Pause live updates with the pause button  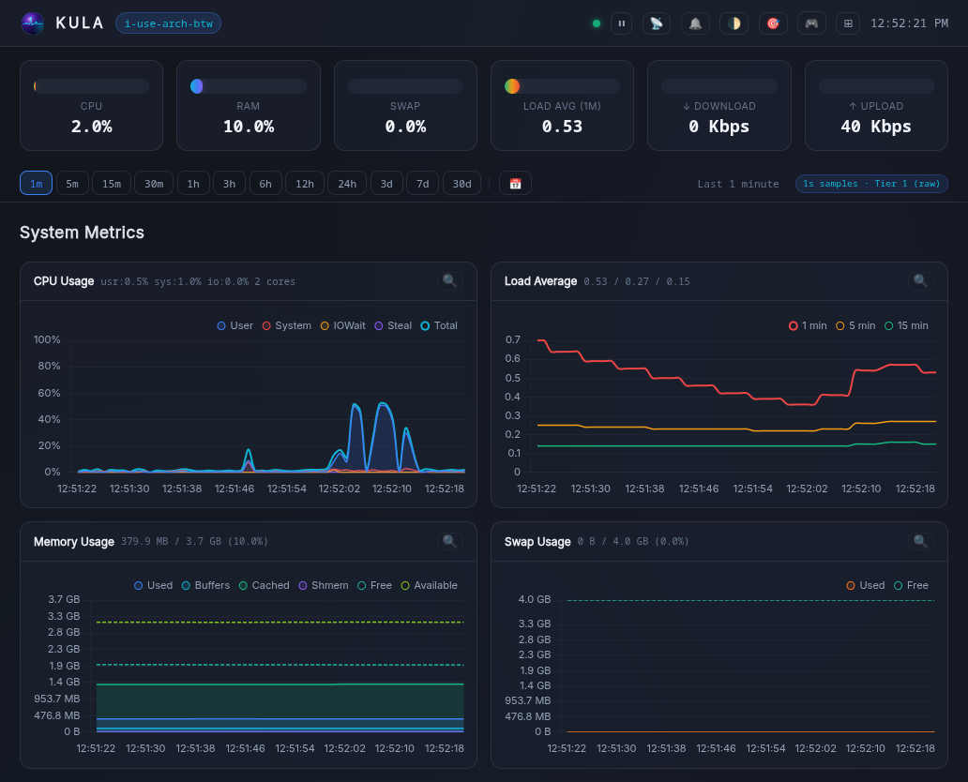tap(622, 23)
